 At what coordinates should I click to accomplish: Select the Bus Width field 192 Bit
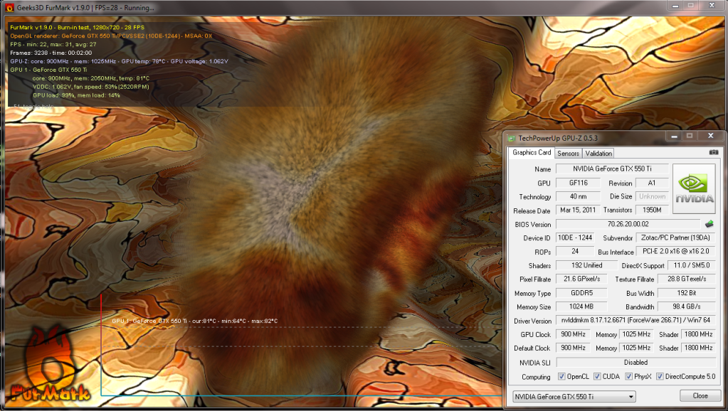click(687, 293)
